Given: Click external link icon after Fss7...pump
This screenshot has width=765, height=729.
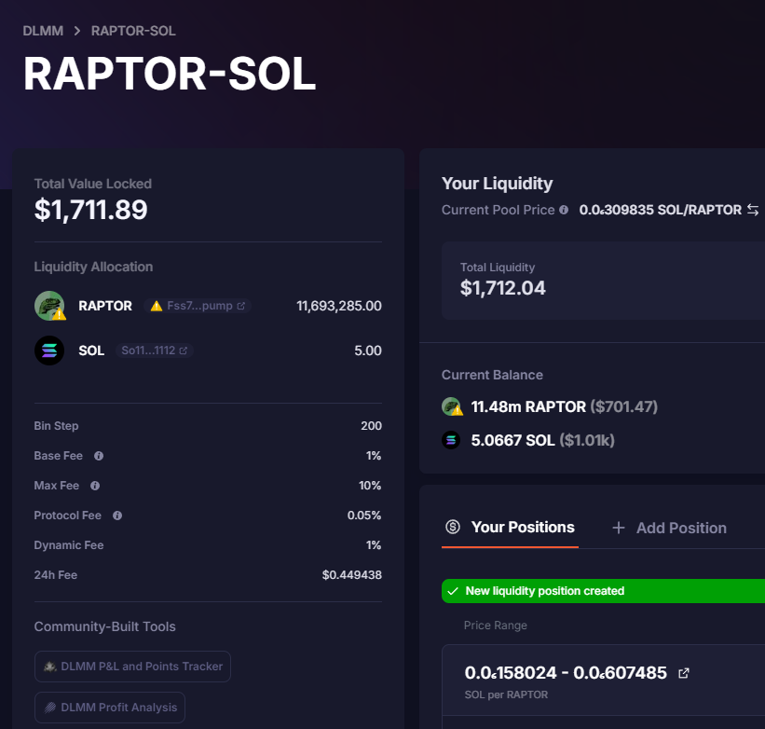Looking at the screenshot, I should (x=241, y=306).
